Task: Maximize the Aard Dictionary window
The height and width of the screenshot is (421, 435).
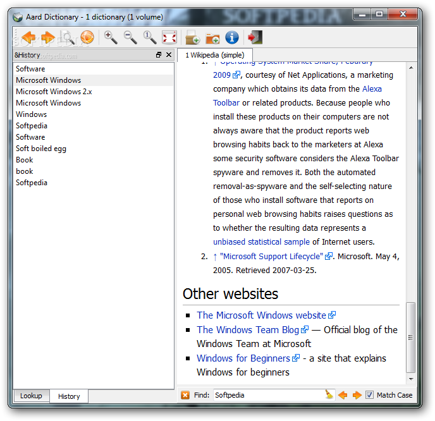Action: [x=379, y=14]
